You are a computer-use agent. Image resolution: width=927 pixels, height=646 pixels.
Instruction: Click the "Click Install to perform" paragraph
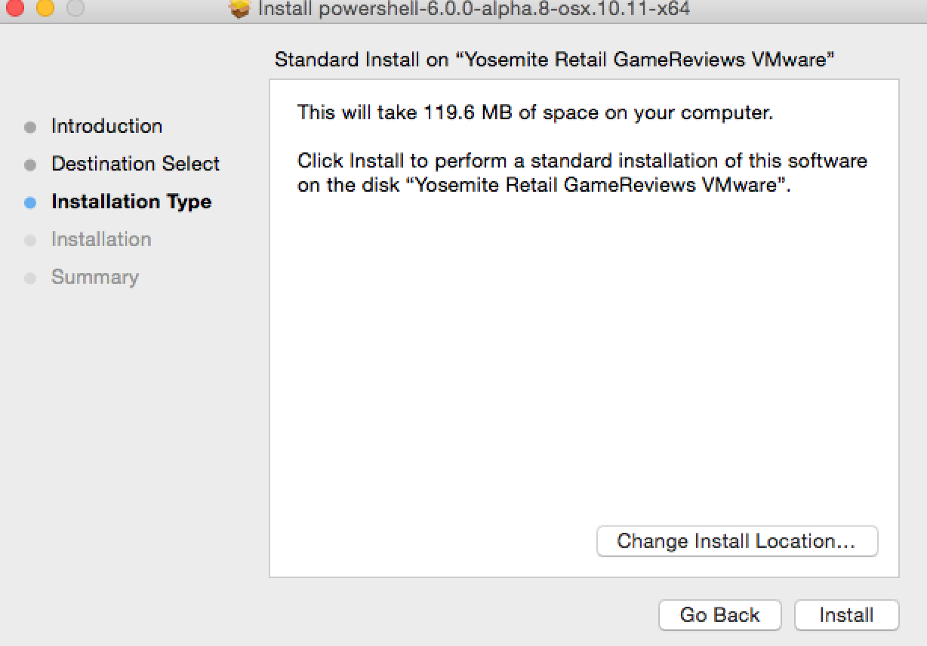pos(582,173)
